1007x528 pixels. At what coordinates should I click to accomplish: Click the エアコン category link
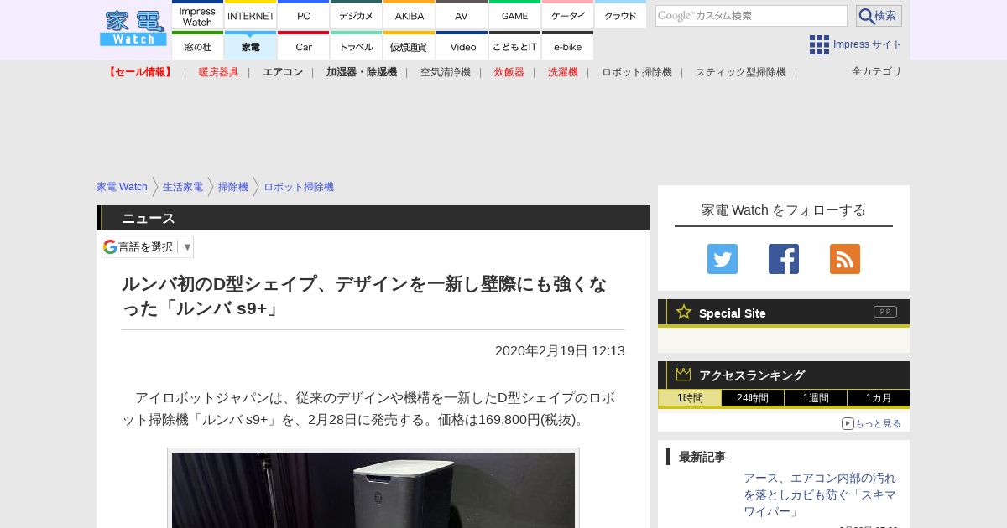283,72
